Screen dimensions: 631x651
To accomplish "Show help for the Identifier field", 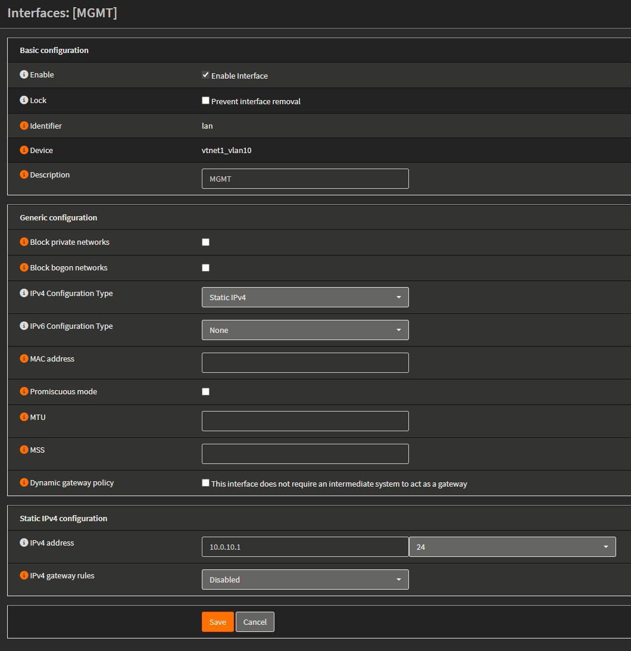I will 24,126.
